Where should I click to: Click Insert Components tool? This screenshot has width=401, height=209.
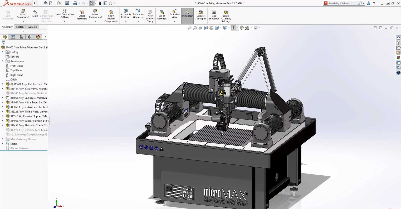[23, 14]
